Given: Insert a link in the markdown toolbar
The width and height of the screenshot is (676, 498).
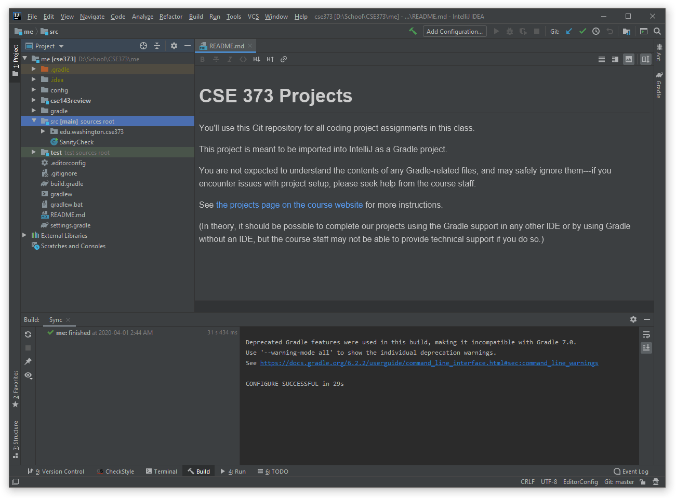Looking at the screenshot, I should 283,59.
